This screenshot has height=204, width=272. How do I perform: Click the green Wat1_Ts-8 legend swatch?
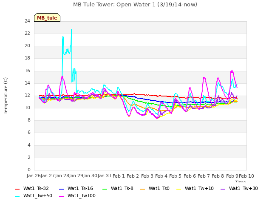(105, 189)
